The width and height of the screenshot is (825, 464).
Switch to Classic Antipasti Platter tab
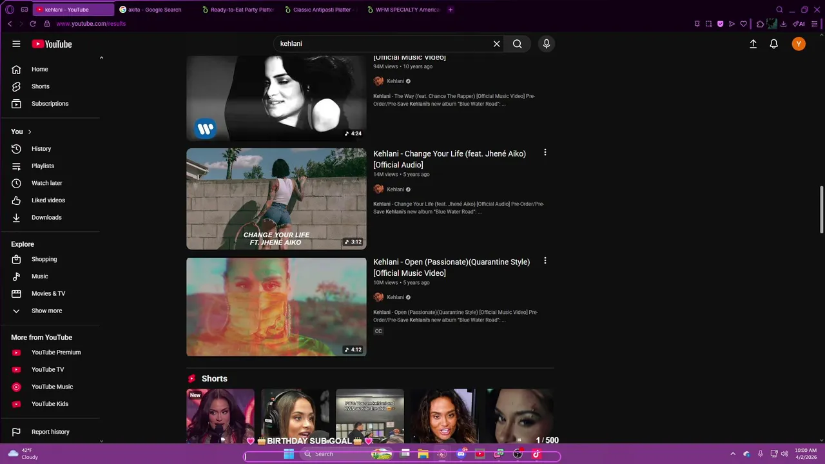(x=320, y=10)
